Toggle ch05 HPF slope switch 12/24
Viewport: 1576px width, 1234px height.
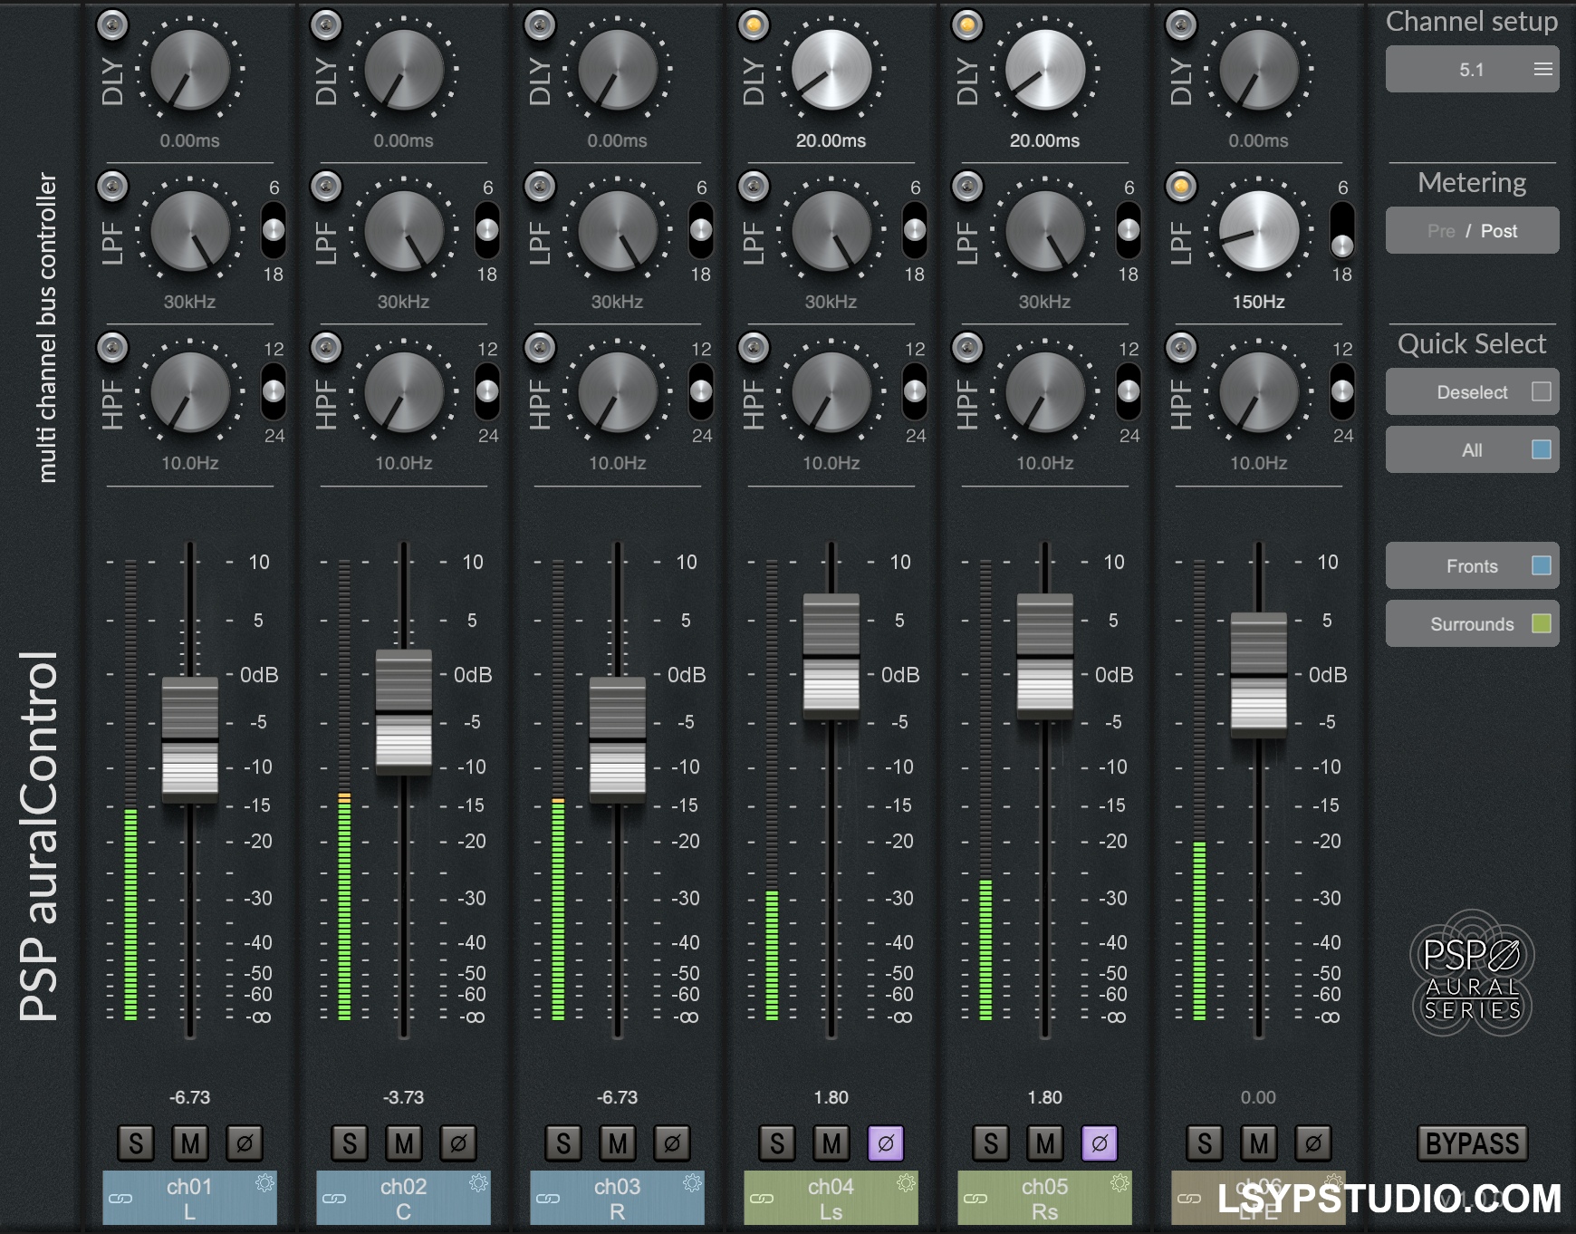1129,392
